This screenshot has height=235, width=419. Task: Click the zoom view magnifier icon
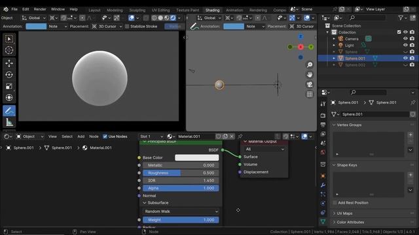tap(310, 65)
